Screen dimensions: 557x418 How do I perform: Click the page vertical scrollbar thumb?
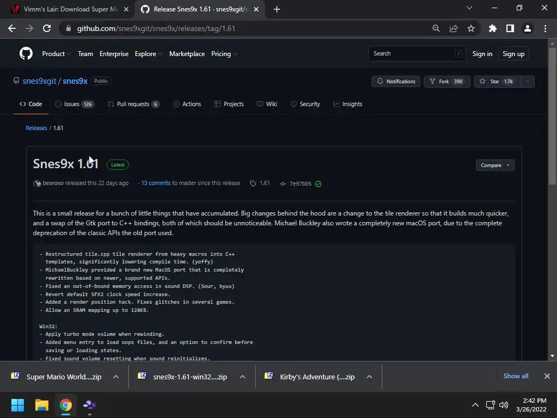[552, 116]
